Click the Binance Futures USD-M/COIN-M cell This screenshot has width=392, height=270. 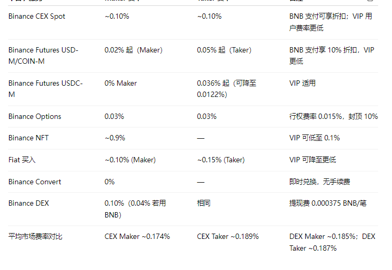pyautogui.click(x=43, y=56)
